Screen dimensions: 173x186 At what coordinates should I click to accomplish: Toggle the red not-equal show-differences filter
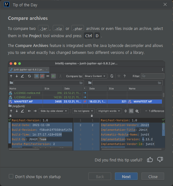click(x=42, y=76)
